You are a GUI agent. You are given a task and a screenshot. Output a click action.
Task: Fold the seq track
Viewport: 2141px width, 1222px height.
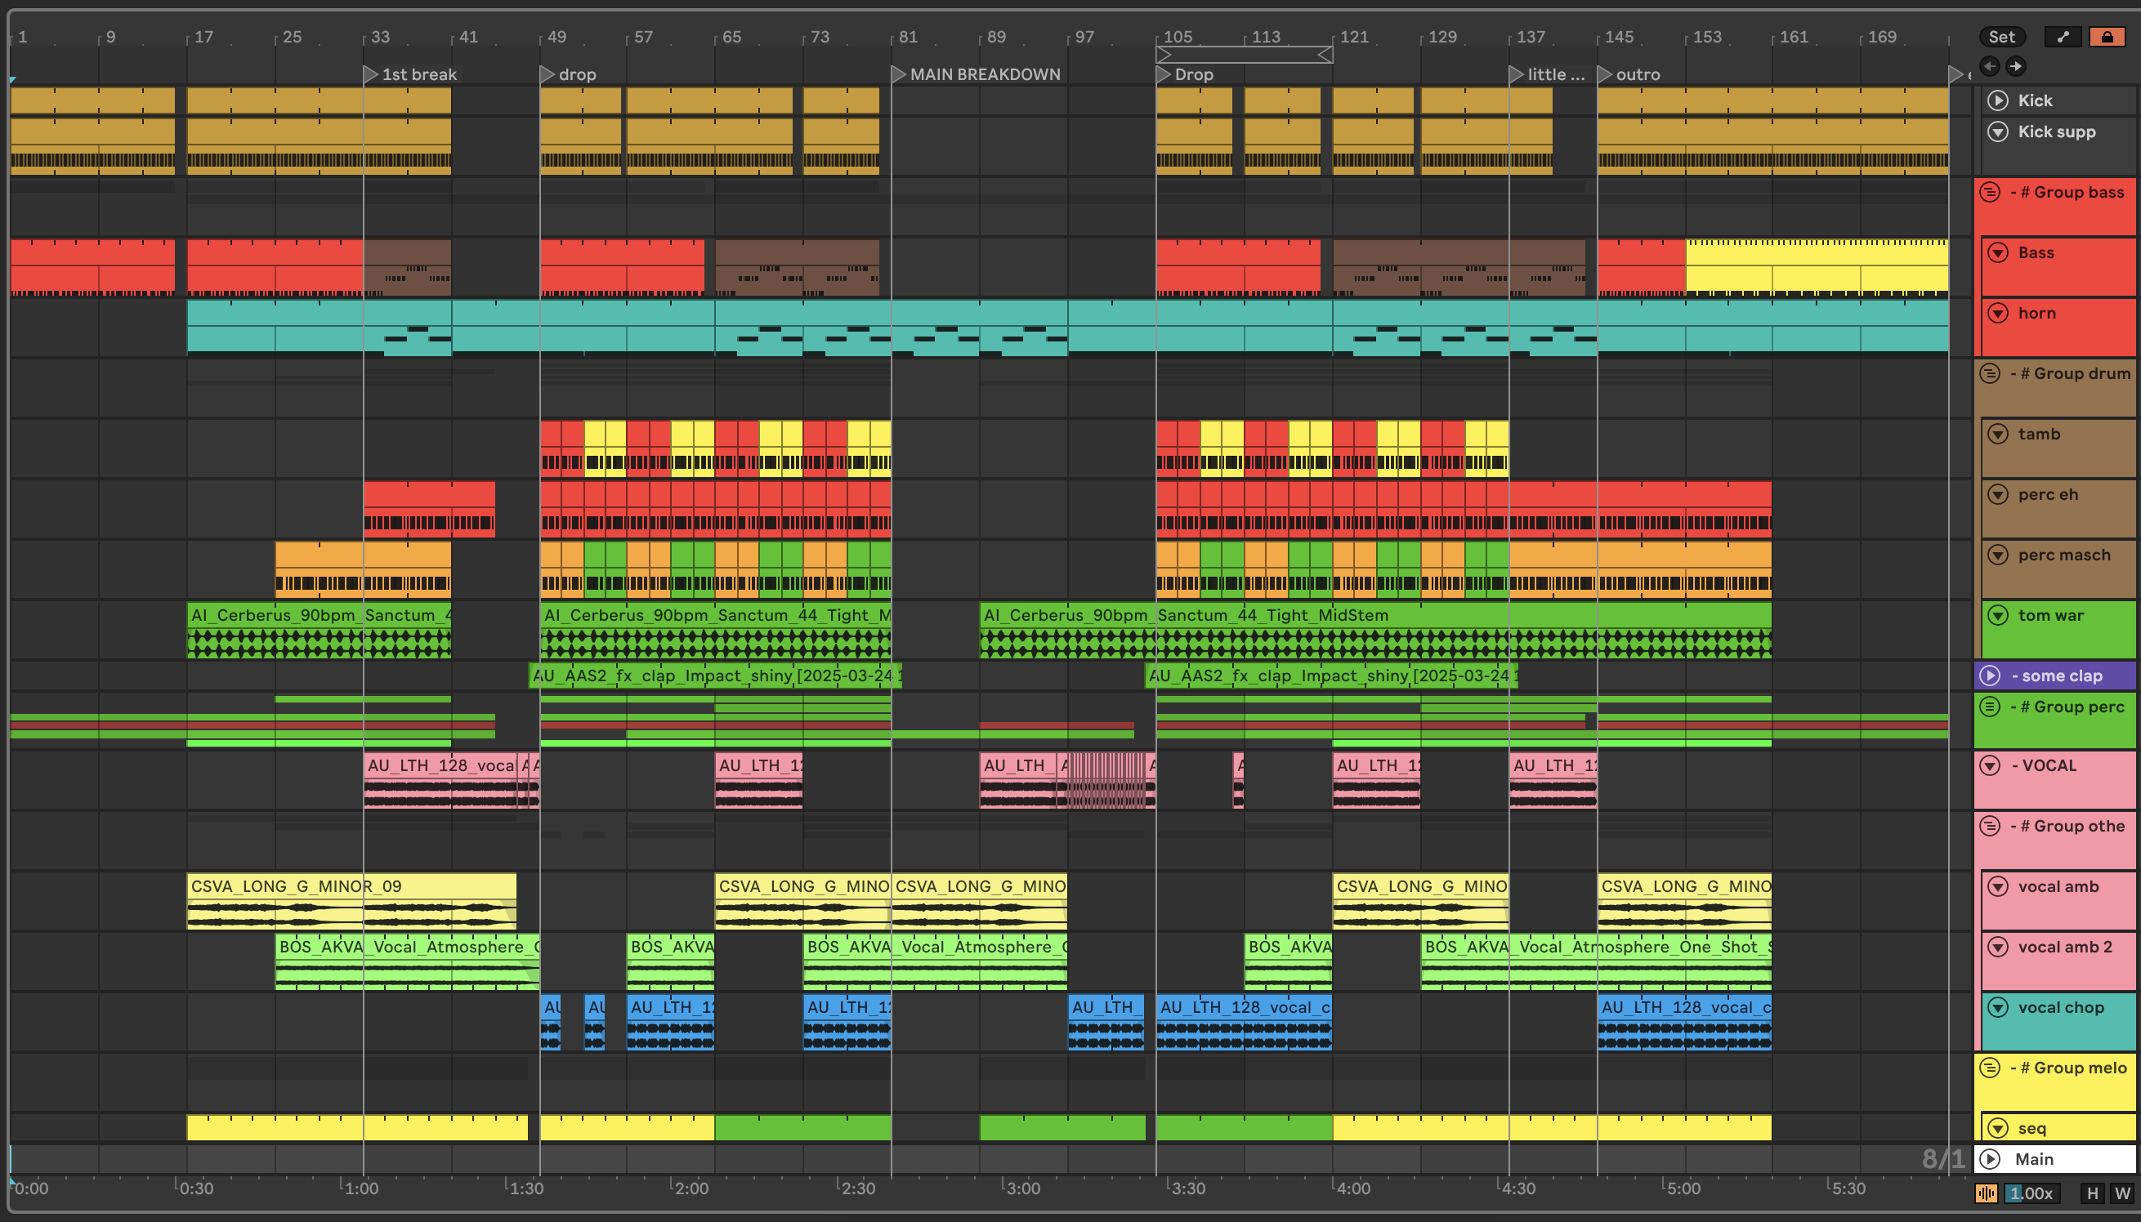point(1998,1128)
